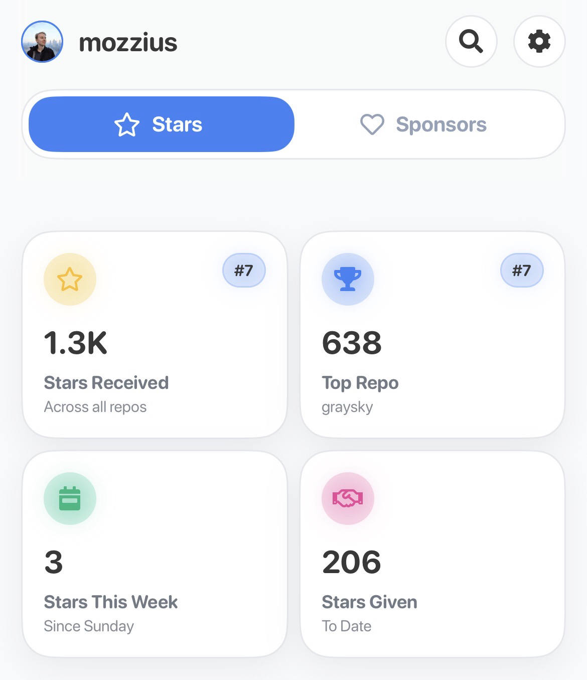Screen dimensions: 587x680
Task: Click the #7 rank badge on Top Repo
Action: pyautogui.click(x=522, y=270)
